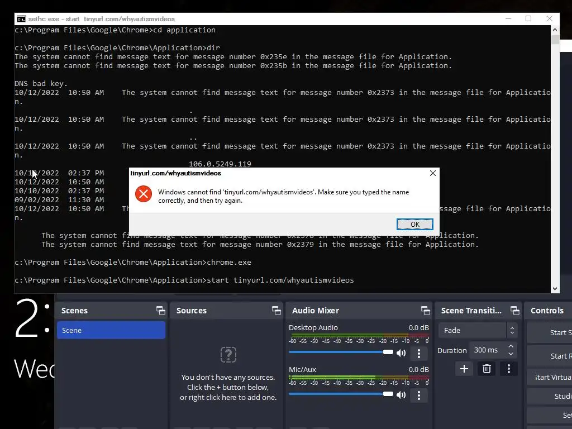This screenshot has width=572, height=429.
Task: Click the command prompt title bar icon
Action: [21, 19]
